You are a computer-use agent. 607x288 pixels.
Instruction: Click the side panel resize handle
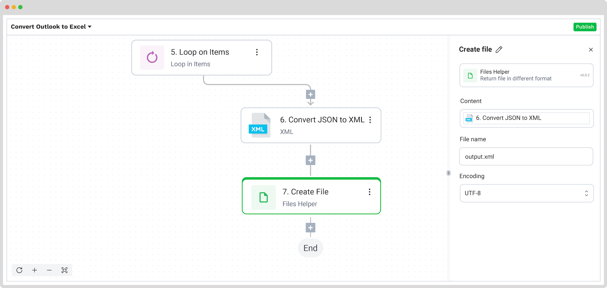pyautogui.click(x=449, y=173)
